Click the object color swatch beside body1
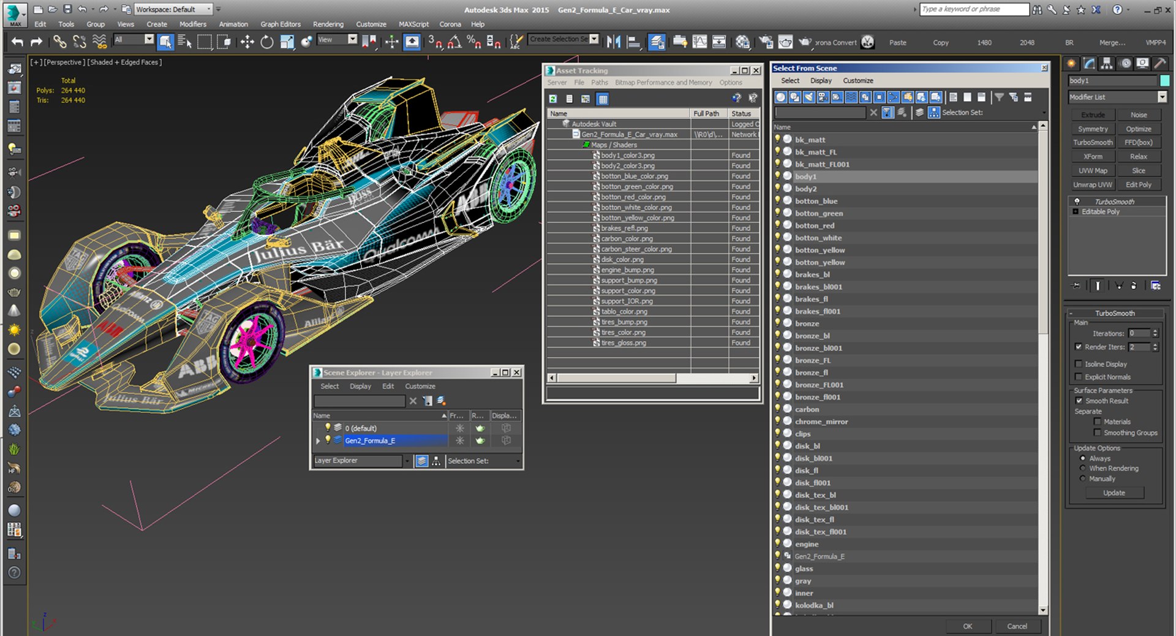 (1164, 81)
